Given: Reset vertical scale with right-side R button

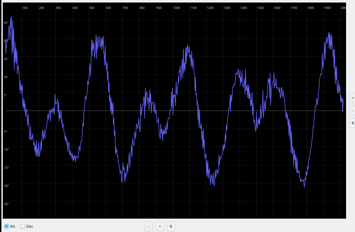Looking at the screenshot, I should click(x=352, y=123).
